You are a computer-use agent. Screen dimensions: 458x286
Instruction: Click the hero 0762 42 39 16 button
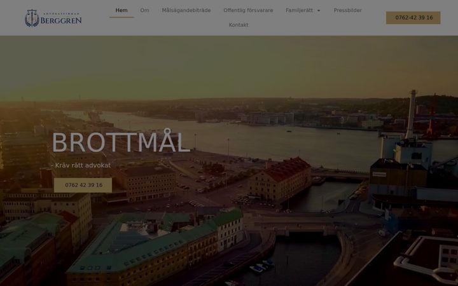pos(83,185)
